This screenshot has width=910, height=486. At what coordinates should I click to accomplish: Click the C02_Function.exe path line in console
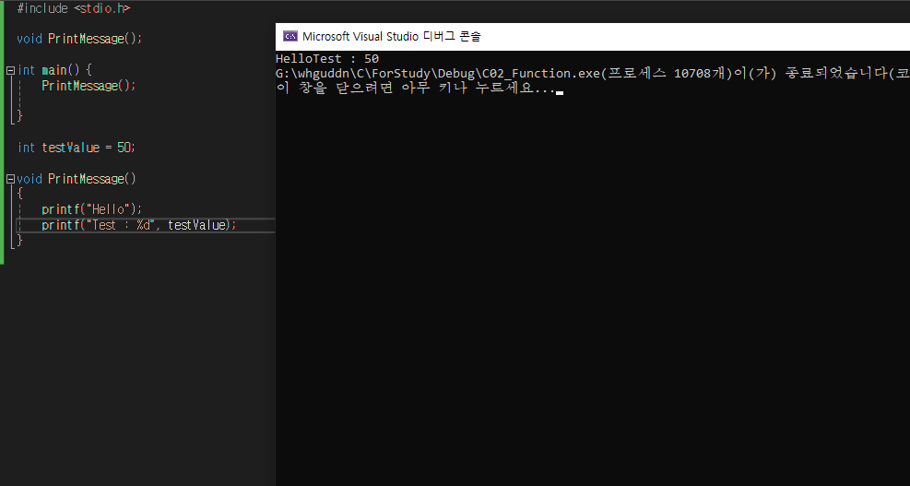(x=593, y=75)
